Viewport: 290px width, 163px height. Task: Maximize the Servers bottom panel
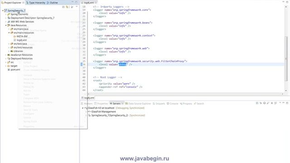287,103
